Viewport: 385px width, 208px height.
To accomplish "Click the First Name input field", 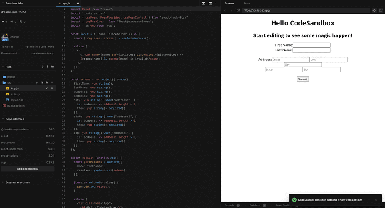I will [311, 45].
